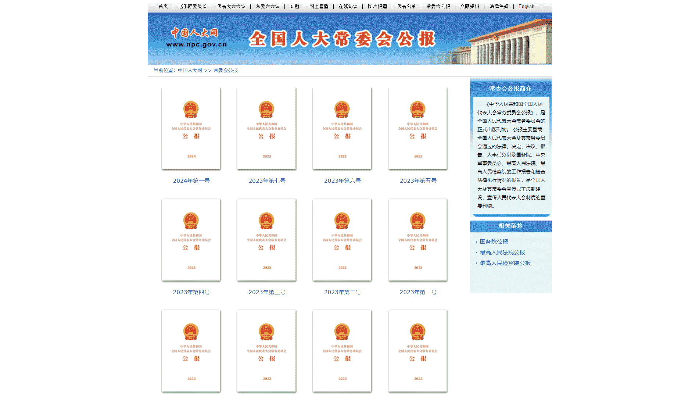The height and width of the screenshot is (397, 699).
Task: Open 网上直播 navigation item
Action: 319,6
